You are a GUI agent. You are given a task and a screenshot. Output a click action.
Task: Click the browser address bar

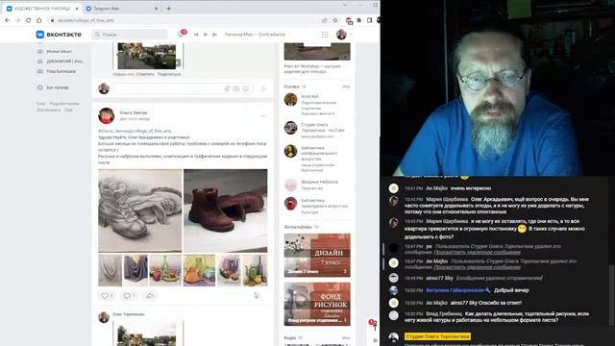(184, 20)
